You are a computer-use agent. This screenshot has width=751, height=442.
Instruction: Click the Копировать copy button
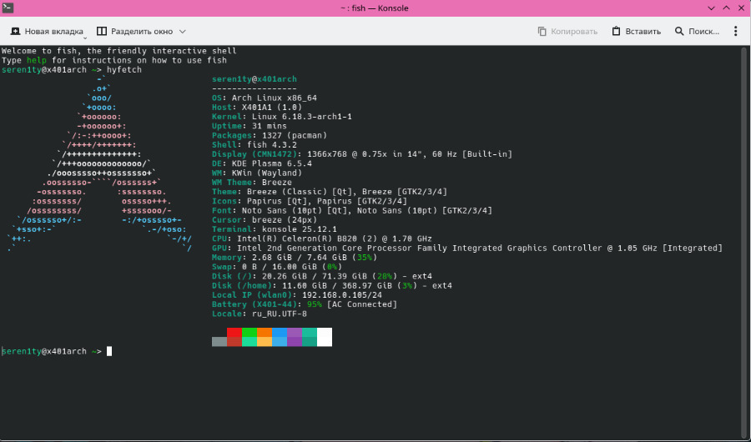click(567, 32)
